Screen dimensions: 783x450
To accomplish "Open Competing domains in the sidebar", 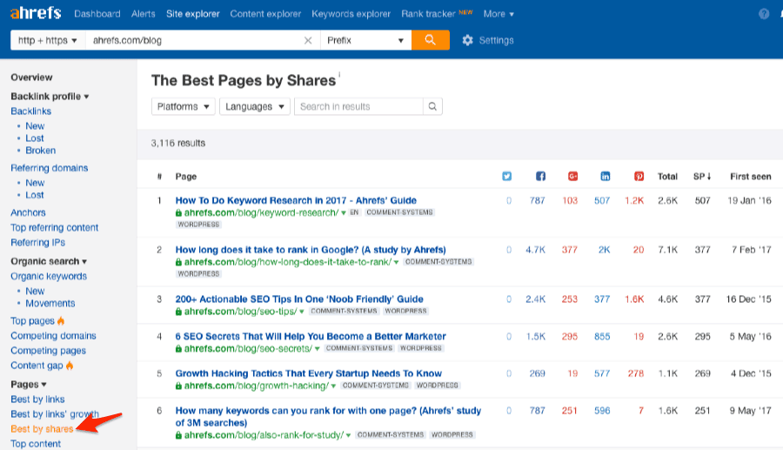I will [53, 336].
